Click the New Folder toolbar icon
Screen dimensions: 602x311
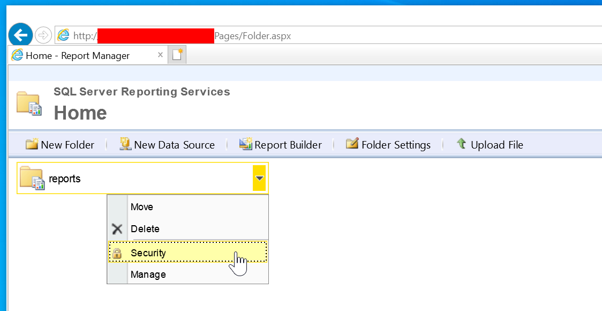pos(32,144)
